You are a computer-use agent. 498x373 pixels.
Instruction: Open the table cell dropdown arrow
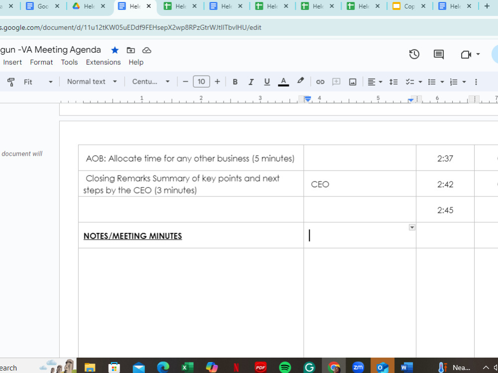click(x=412, y=227)
